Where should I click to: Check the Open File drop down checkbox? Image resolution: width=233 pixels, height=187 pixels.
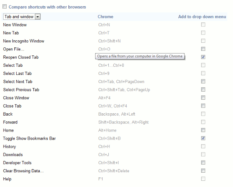[203, 49]
